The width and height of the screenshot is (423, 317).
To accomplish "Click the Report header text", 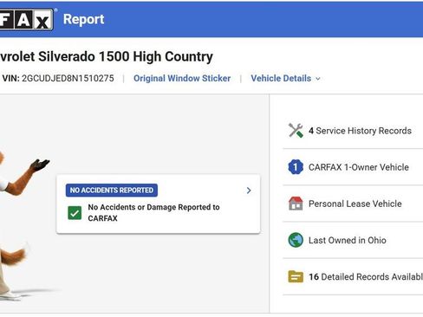I will [84, 19].
